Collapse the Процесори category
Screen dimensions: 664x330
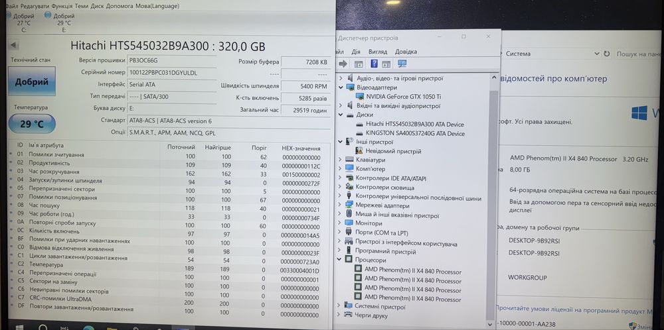pyautogui.click(x=339, y=260)
